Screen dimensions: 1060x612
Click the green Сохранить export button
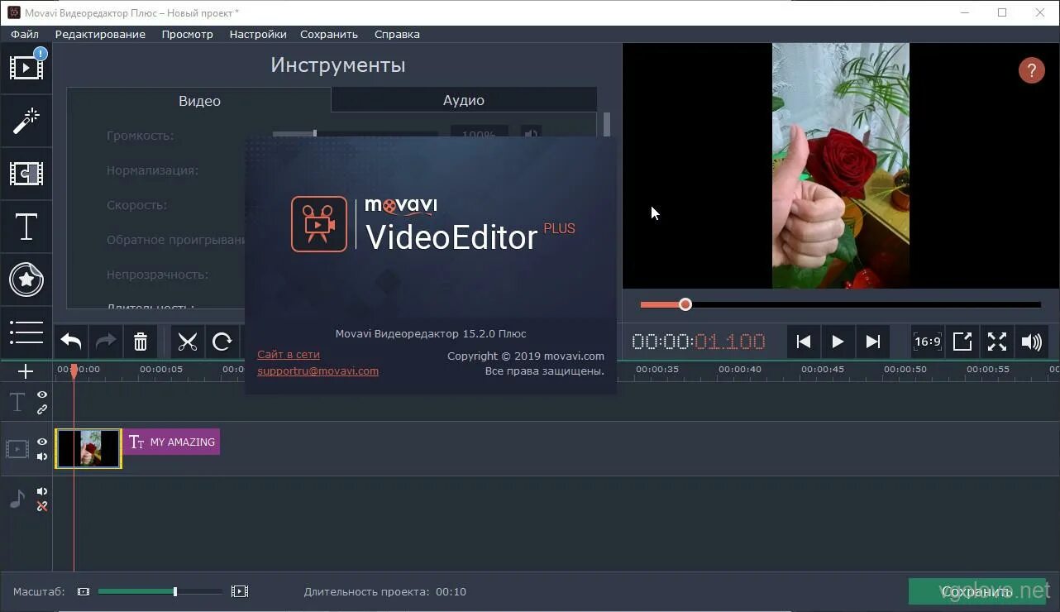coord(978,591)
